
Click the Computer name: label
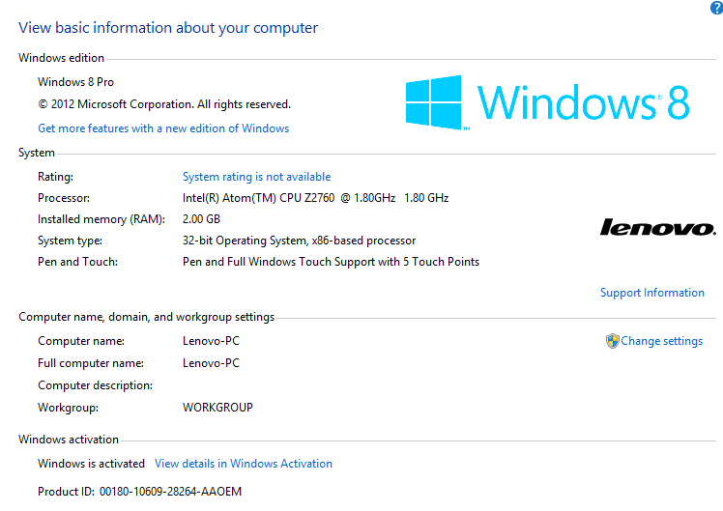click(80, 341)
